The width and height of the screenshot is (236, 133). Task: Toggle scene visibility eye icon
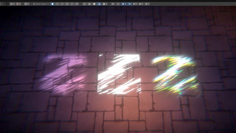click(129, 4)
